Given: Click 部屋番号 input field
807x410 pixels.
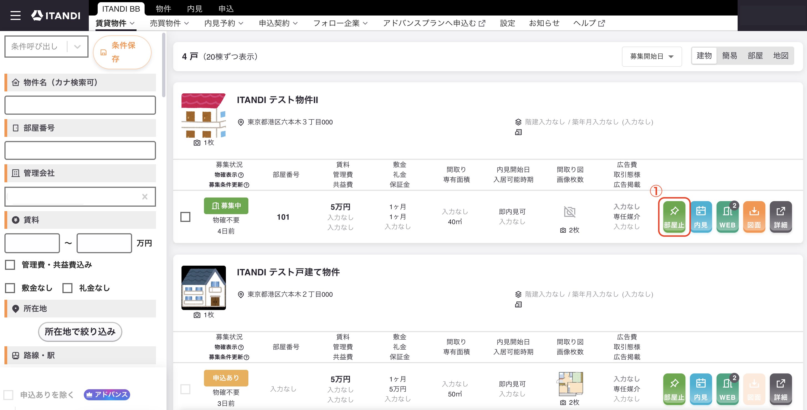Looking at the screenshot, I should tap(80, 150).
